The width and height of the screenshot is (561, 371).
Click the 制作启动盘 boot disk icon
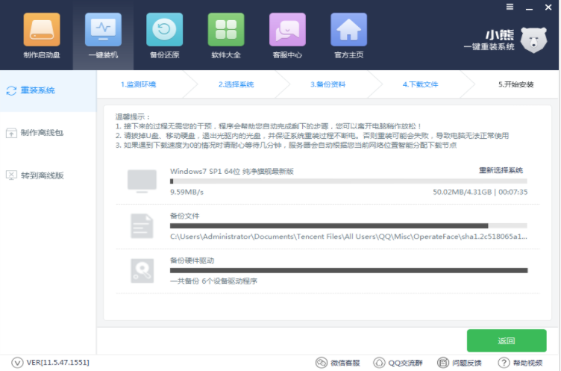pyautogui.click(x=41, y=31)
